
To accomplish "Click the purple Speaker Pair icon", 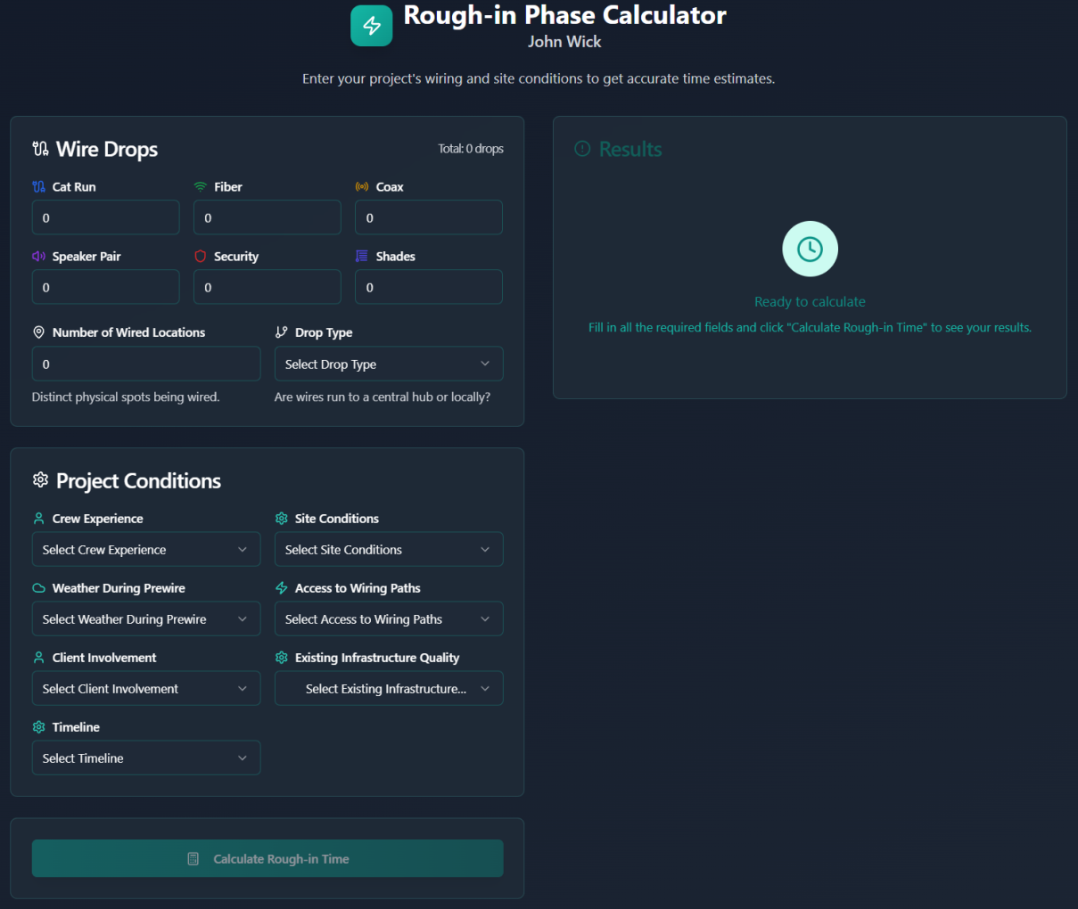I will [x=38, y=257].
